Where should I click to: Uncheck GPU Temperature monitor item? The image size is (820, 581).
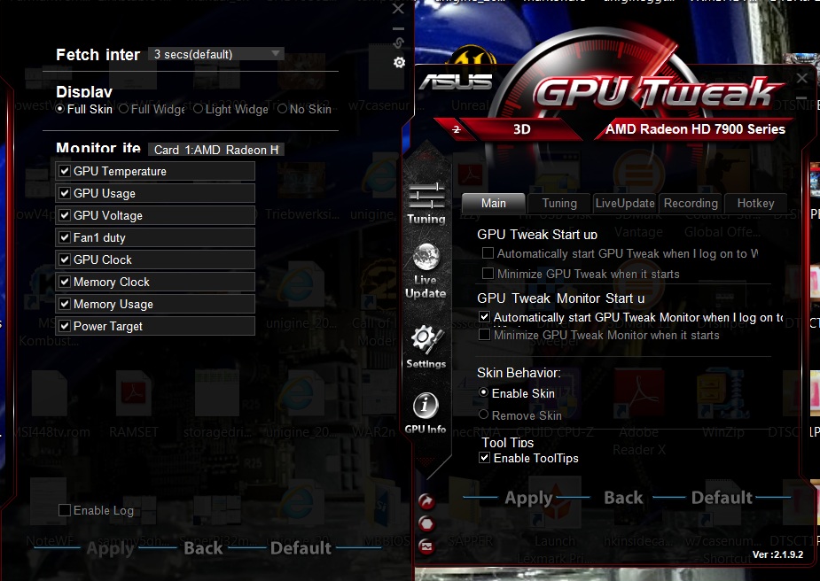(65, 171)
